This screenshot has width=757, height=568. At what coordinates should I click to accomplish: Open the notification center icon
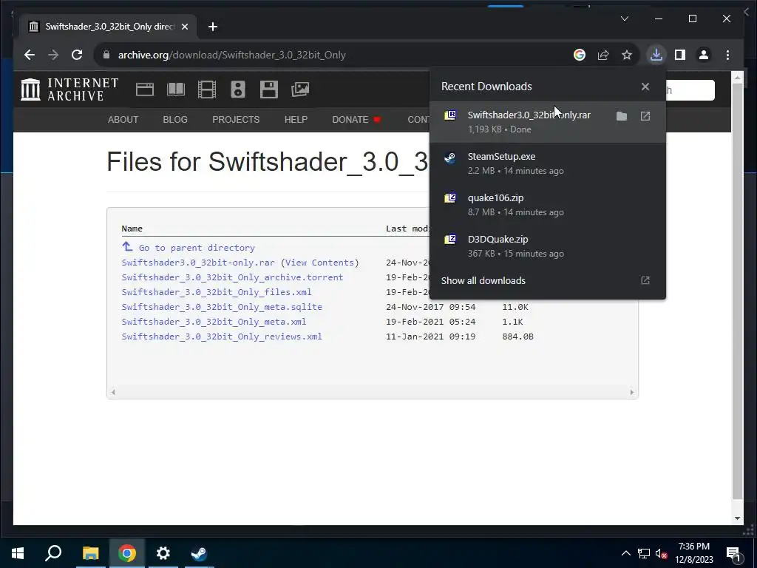733,553
